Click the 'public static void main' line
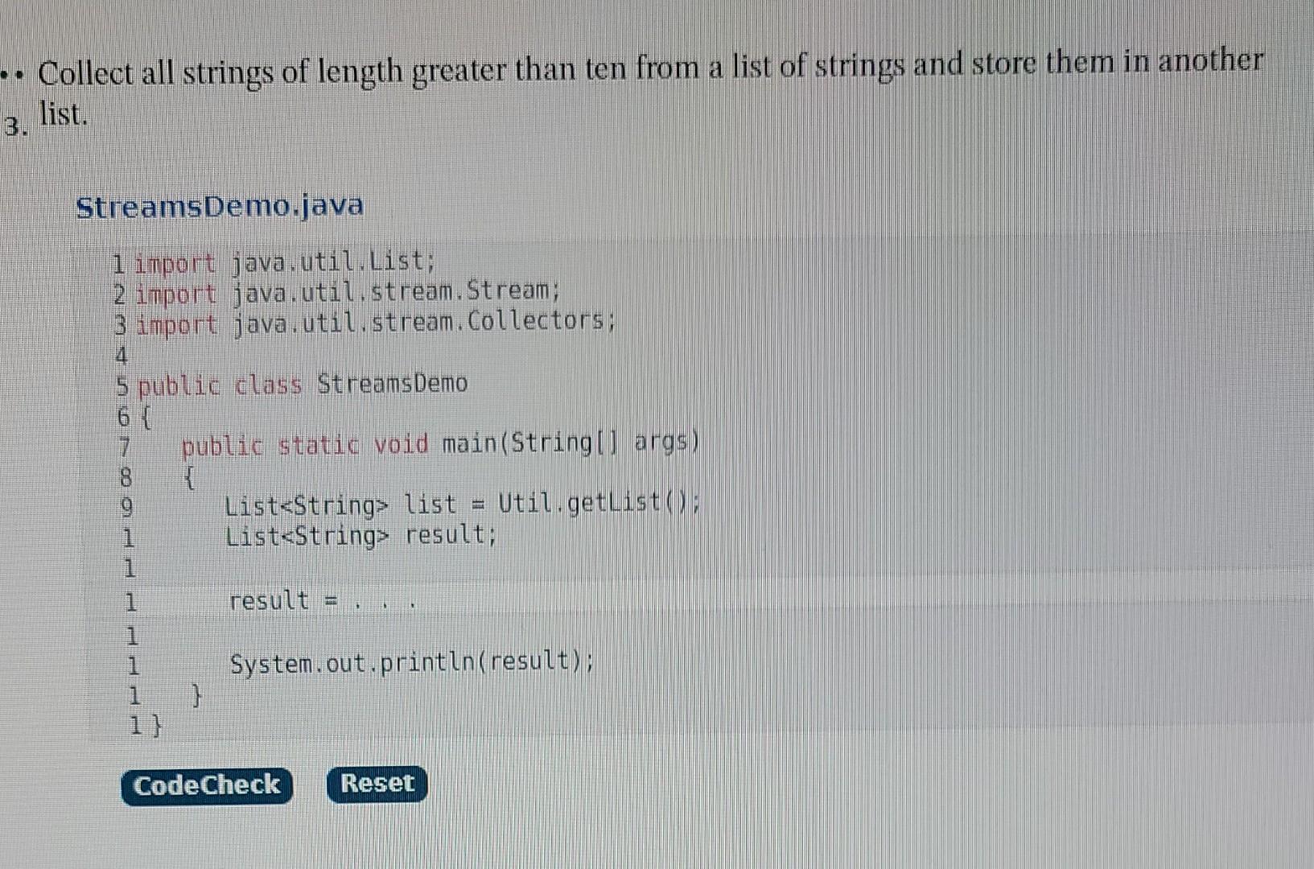 point(439,445)
